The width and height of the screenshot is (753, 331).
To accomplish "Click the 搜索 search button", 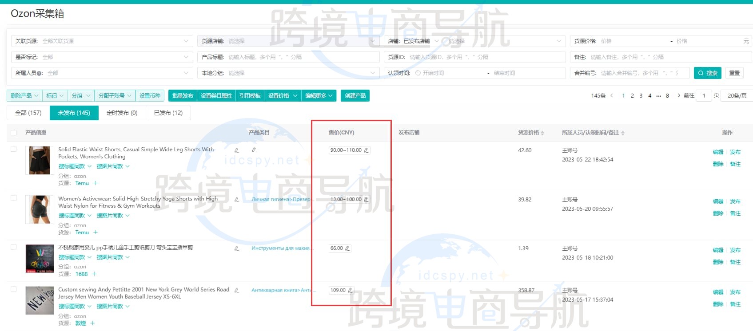I will (708, 73).
